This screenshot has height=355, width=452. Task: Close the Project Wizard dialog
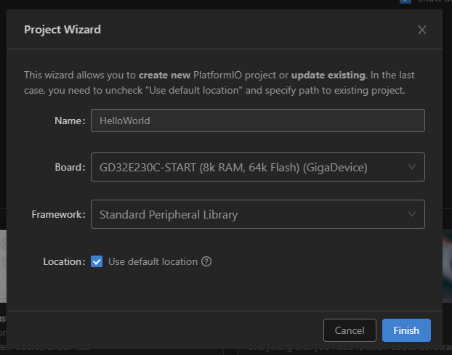click(421, 30)
